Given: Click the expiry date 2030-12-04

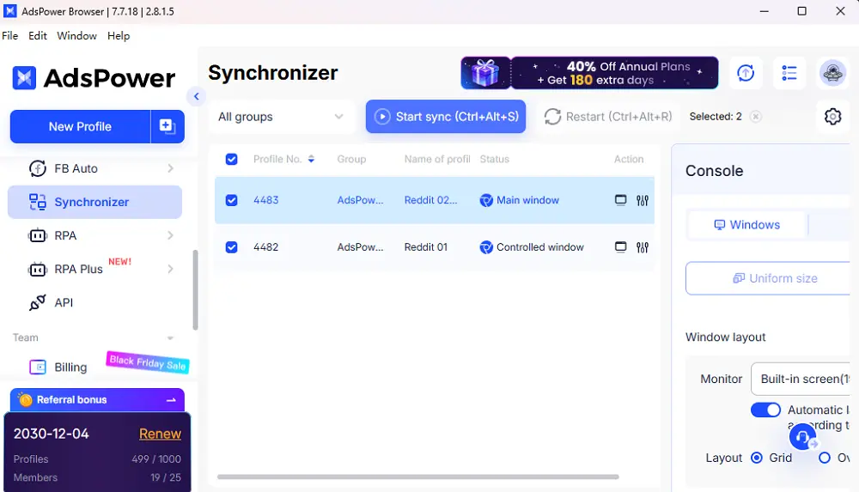Looking at the screenshot, I should click(51, 434).
